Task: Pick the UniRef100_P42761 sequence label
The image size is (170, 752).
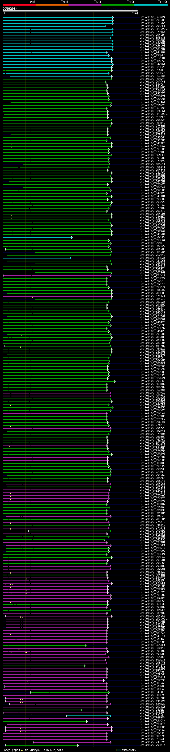Action: point(152,64)
